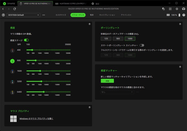This screenshot has height=131, width=187.
Task: Open the window switcher icon in header
Action: coord(163,9)
